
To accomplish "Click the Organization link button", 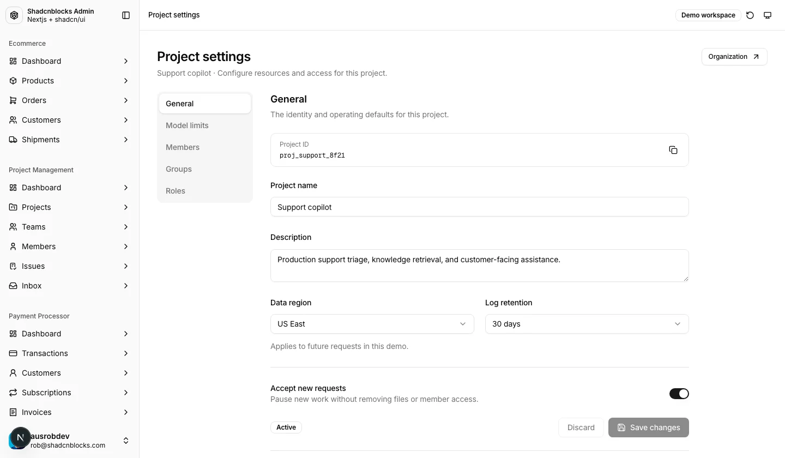I will click(734, 57).
